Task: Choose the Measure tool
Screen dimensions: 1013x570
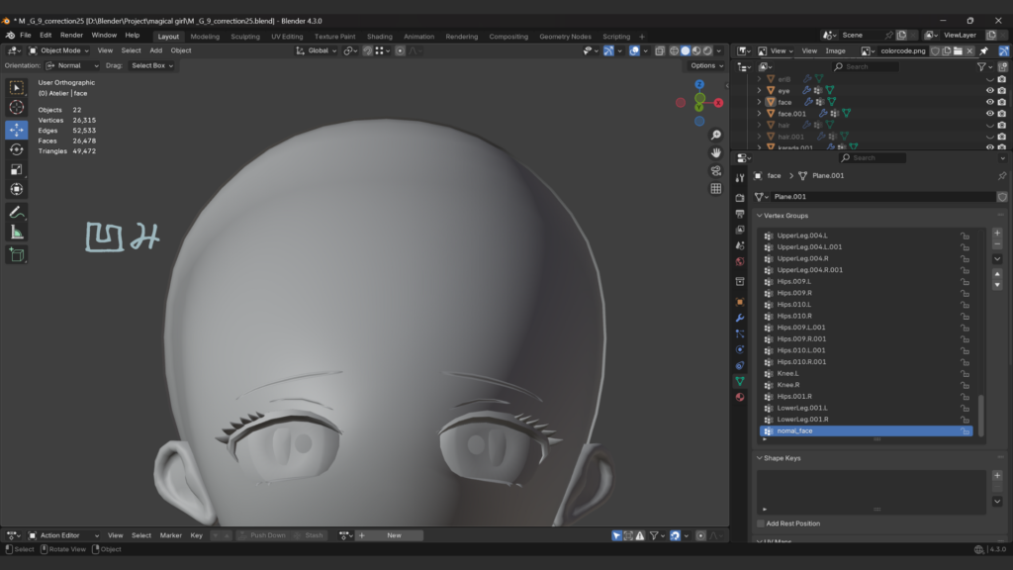Action: point(17,233)
